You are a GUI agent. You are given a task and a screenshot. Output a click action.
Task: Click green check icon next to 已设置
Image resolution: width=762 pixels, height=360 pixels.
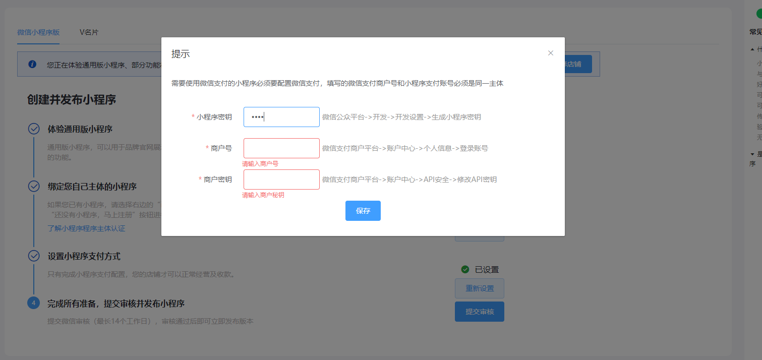point(465,269)
